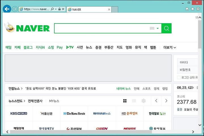Open the 사전 link
Viewport: 204px width, 136px height.
pyautogui.click(x=80, y=47)
